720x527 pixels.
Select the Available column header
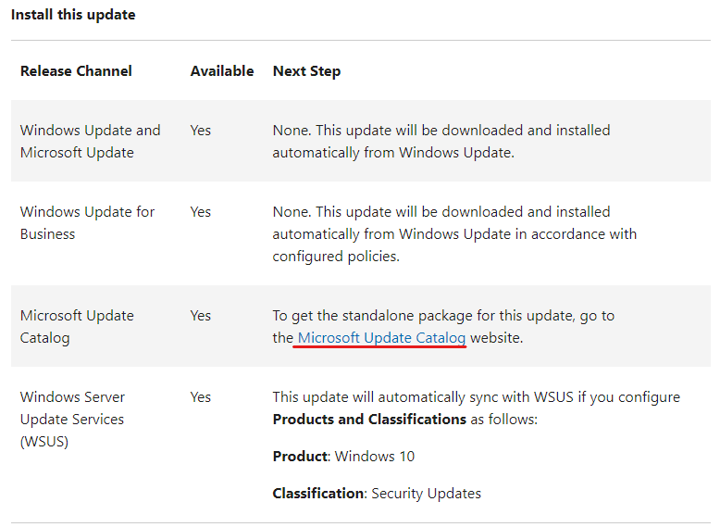click(x=222, y=71)
